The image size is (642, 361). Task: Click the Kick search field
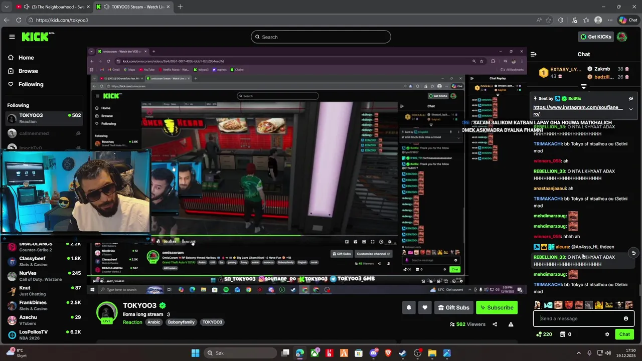[x=321, y=37]
